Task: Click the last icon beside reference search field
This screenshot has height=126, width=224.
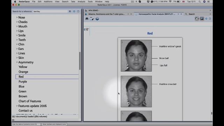Action: [78, 12]
